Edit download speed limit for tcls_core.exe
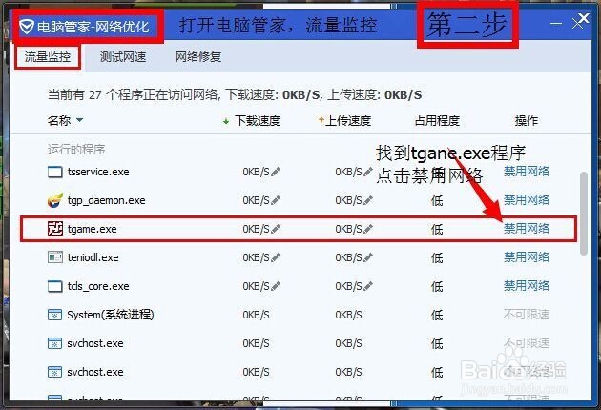601x410 pixels. point(276,286)
